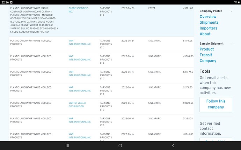
Task: Click the product description in the 5279 KGS row
Action: point(31,73)
